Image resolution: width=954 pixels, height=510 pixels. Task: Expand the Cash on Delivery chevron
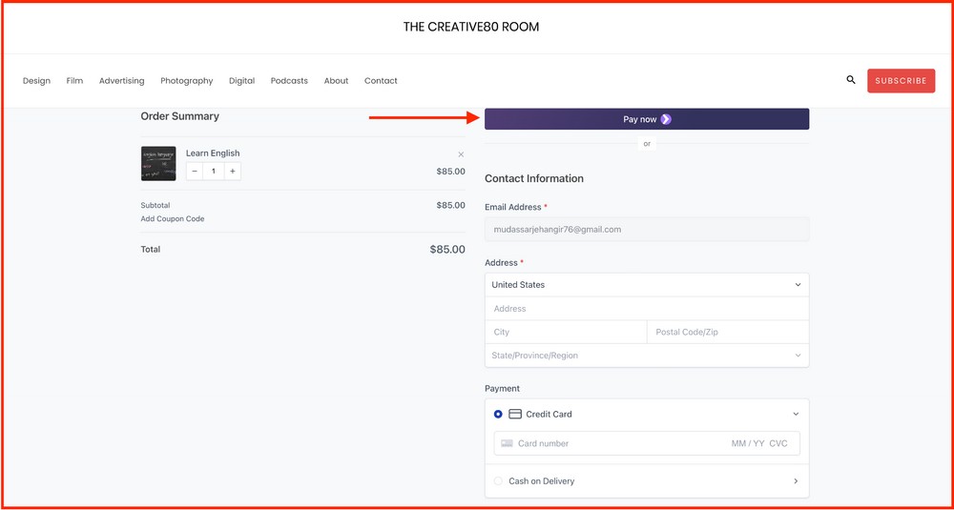796,480
